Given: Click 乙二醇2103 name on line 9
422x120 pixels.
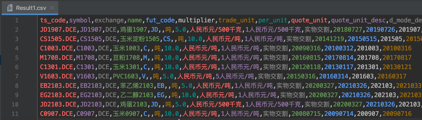Looking at the screenshot, I should [x=137, y=95].
